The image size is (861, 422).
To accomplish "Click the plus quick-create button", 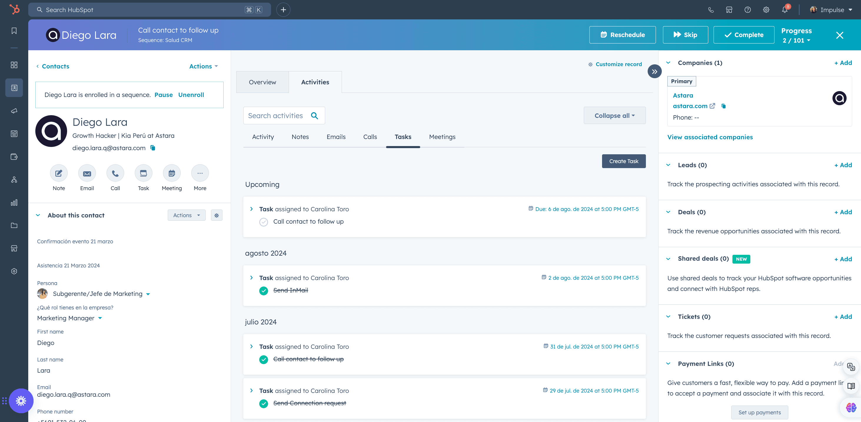I will (x=283, y=10).
